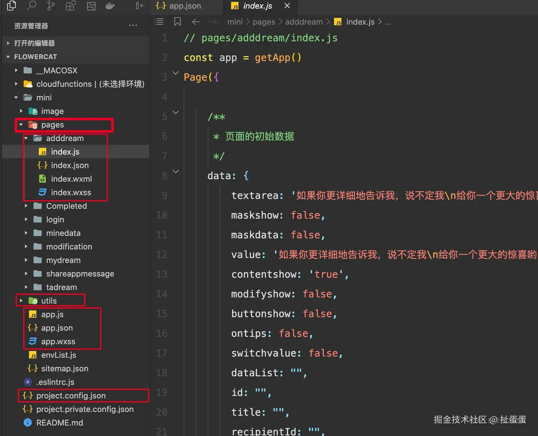The height and width of the screenshot is (436, 538).
Task: Click the bookmark icon above editor
Action: pyautogui.click(x=177, y=22)
